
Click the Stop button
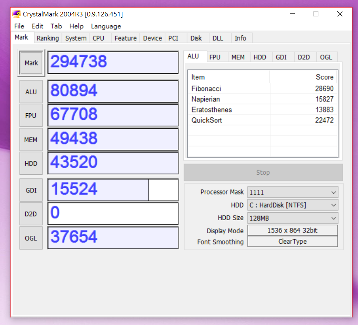(x=263, y=172)
